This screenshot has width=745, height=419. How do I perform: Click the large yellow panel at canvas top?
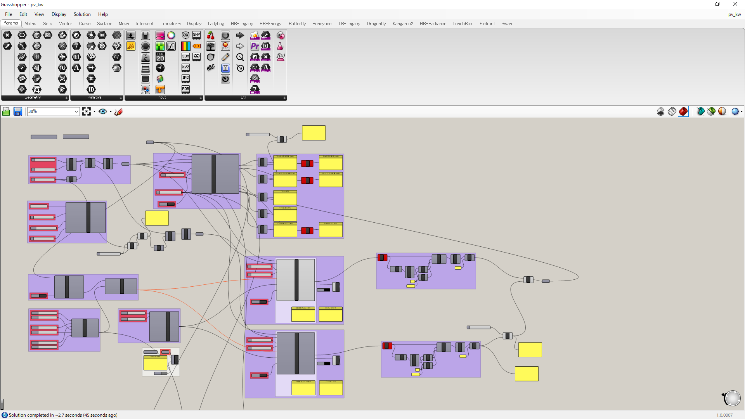coord(314,133)
